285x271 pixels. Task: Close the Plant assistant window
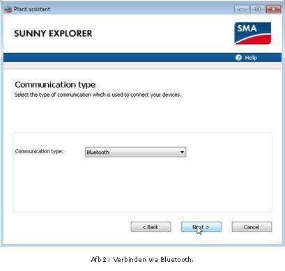273,9
